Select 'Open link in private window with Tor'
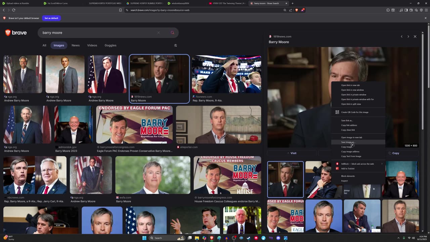This screenshot has width=430, height=242. point(358,99)
